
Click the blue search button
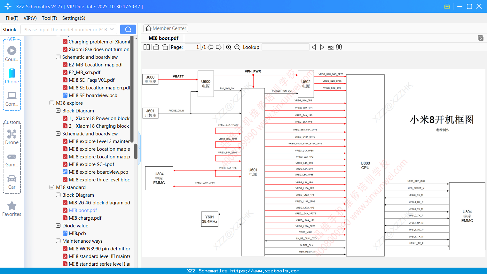tap(128, 29)
